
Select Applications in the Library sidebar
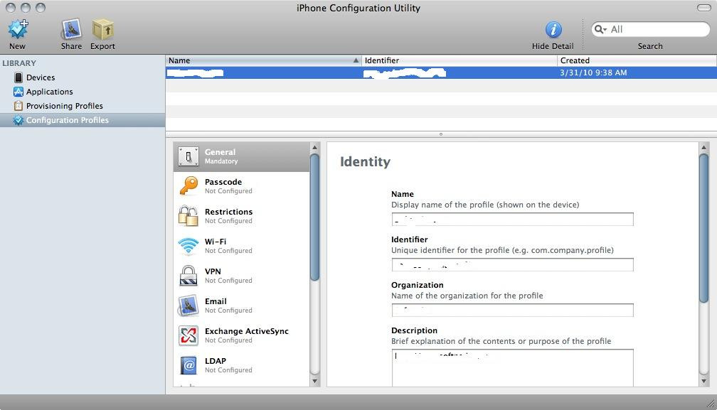[83, 92]
